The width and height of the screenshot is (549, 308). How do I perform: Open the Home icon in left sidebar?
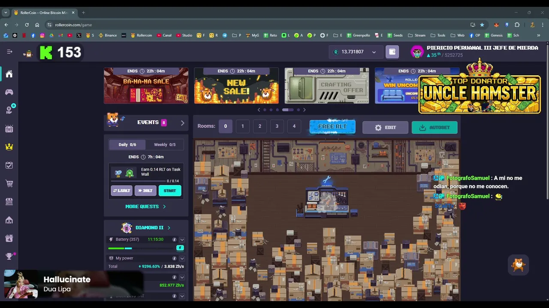coord(9,74)
